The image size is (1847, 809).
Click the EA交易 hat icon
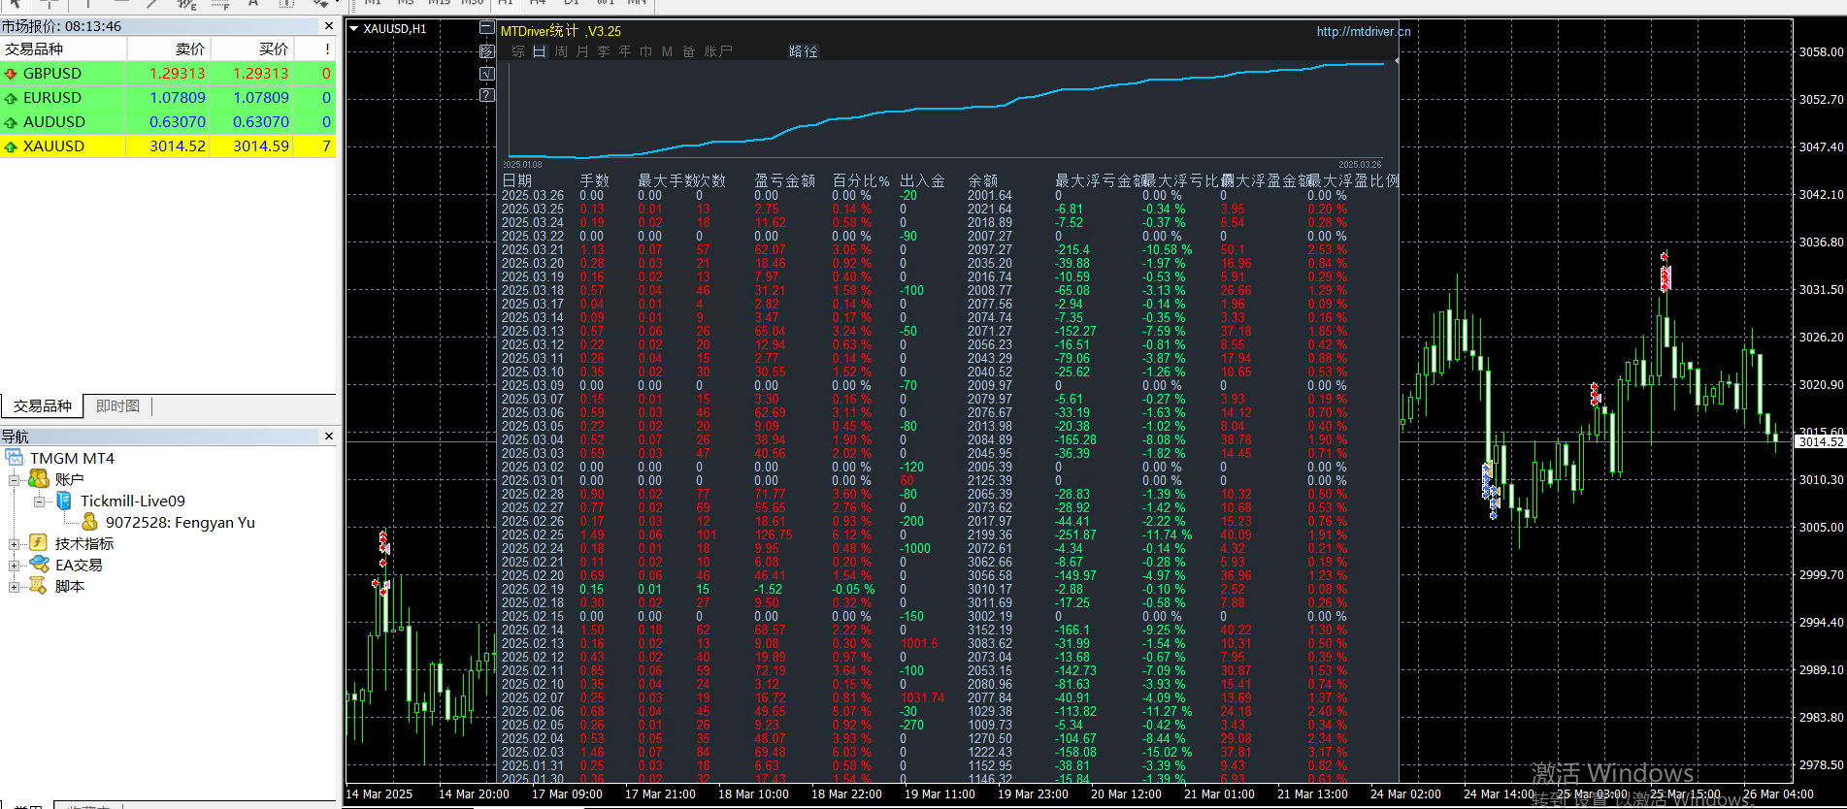coord(39,565)
